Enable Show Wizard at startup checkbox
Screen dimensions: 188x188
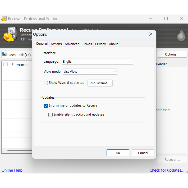click(46, 83)
